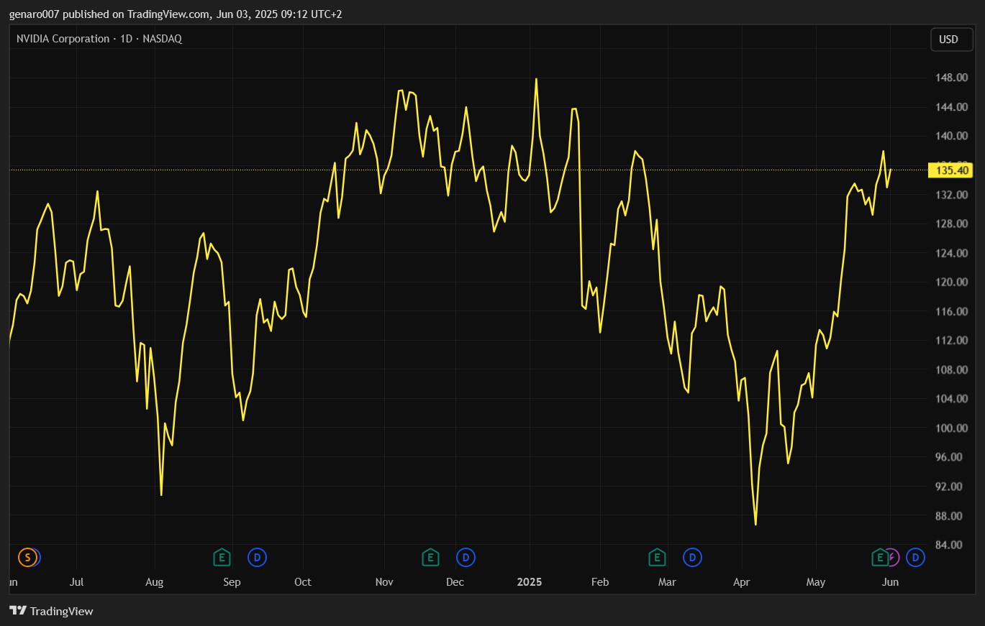
Task: Click the Feb label on the time axis
Action: tap(599, 582)
